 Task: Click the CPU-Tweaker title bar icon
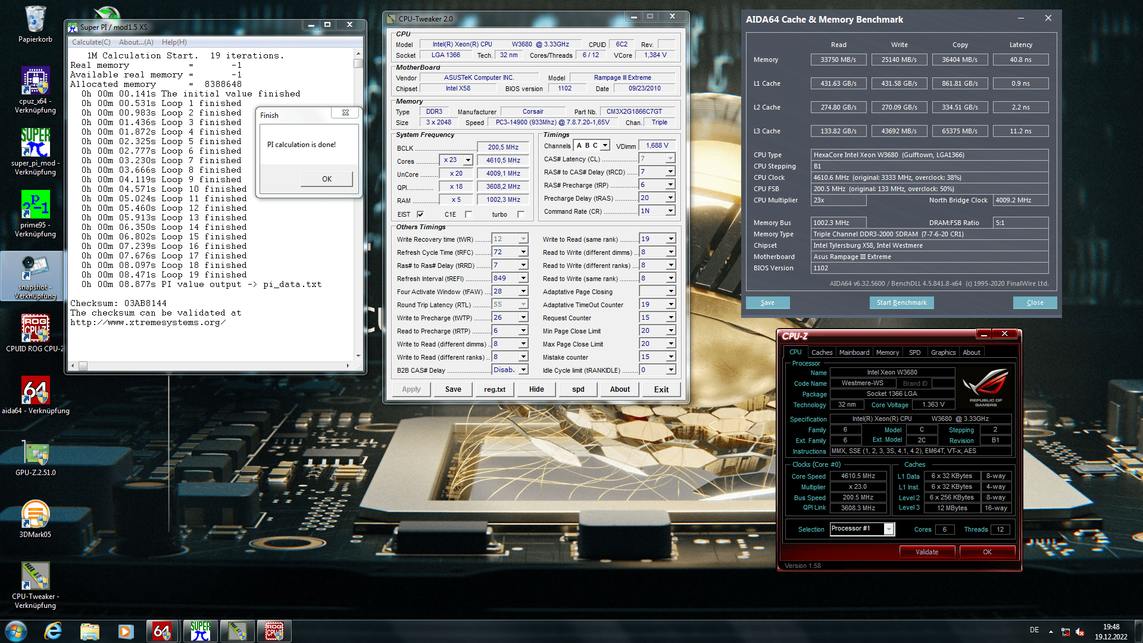coord(391,18)
